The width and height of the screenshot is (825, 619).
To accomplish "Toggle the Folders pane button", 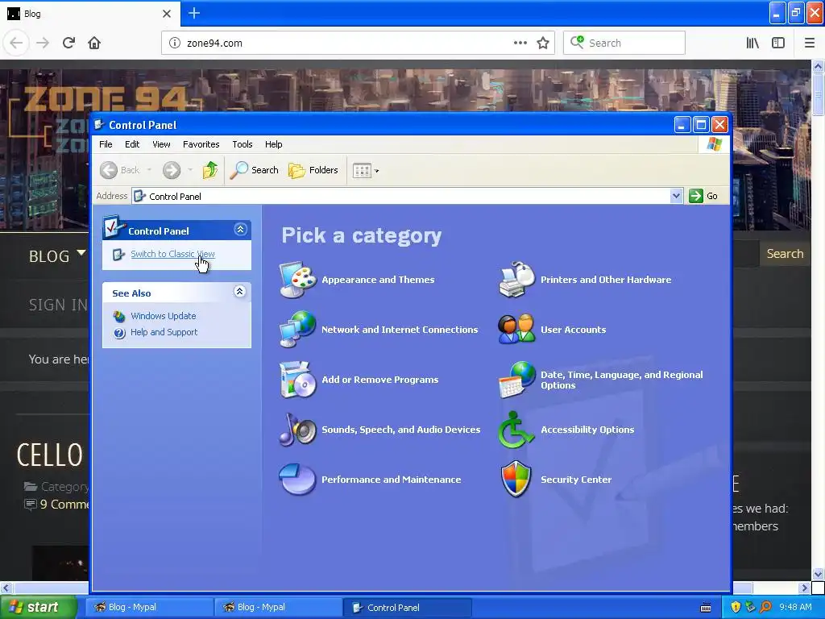I will tap(313, 170).
